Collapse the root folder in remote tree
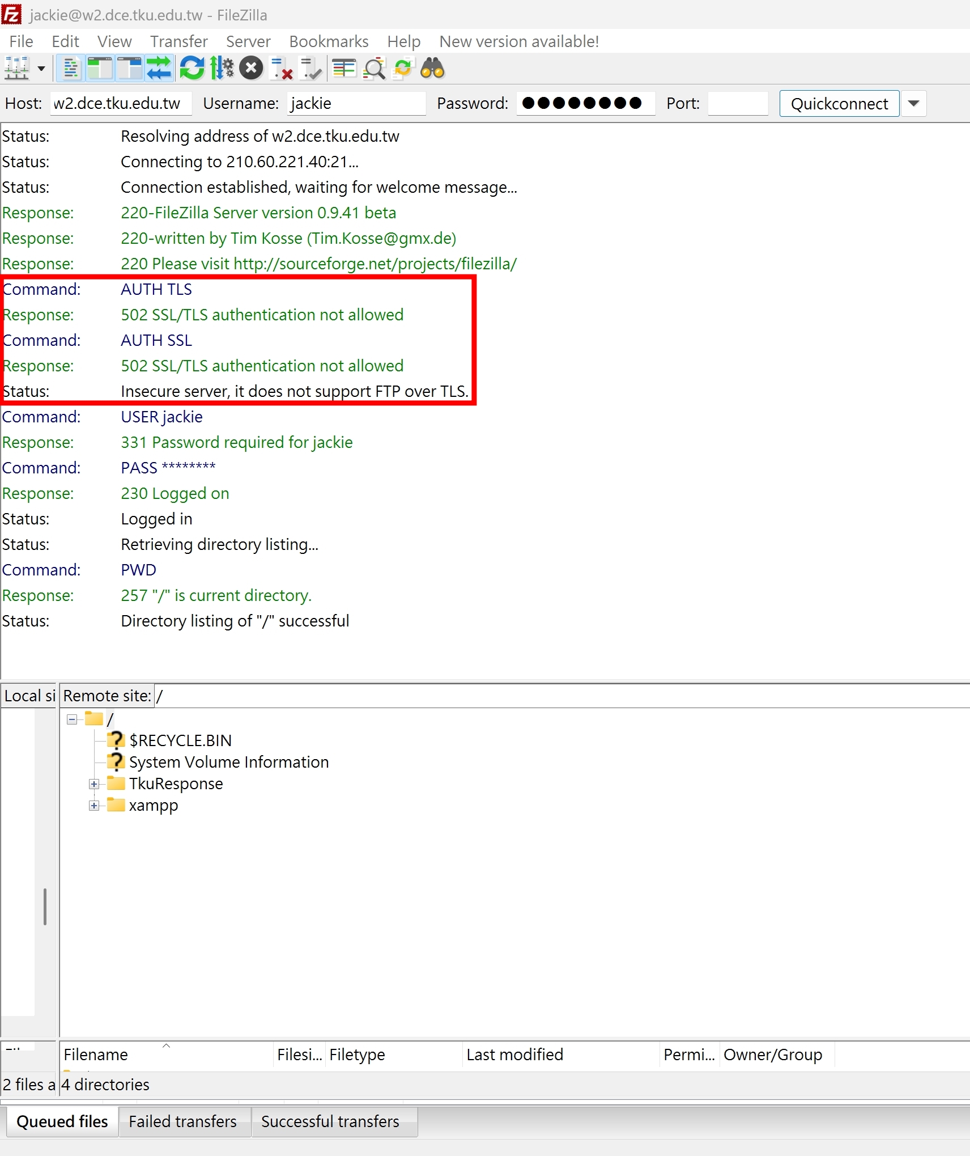The width and height of the screenshot is (970, 1156). (72, 719)
